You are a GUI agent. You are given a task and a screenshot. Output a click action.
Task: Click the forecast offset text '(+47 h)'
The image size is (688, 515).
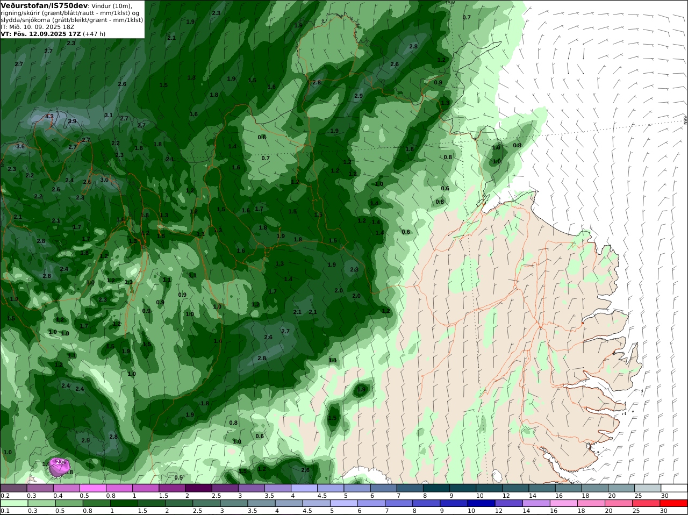pos(94,34)
